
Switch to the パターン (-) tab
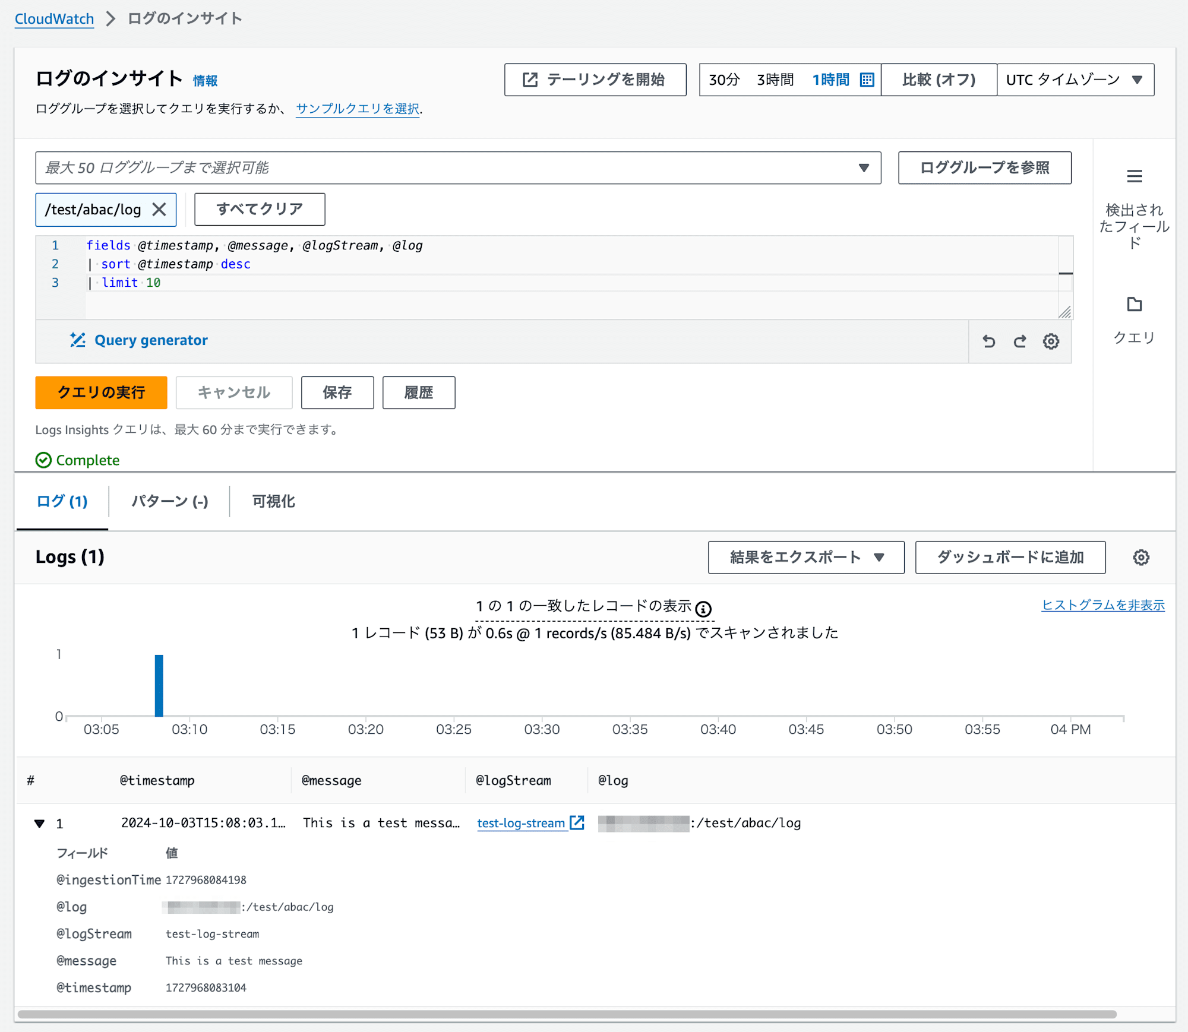point(169,502)
